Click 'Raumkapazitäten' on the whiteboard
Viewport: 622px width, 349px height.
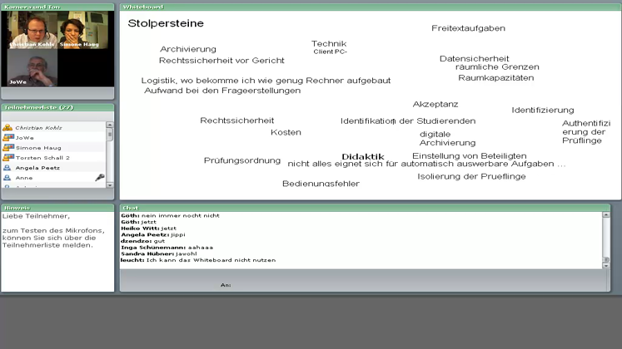(496, 77)
